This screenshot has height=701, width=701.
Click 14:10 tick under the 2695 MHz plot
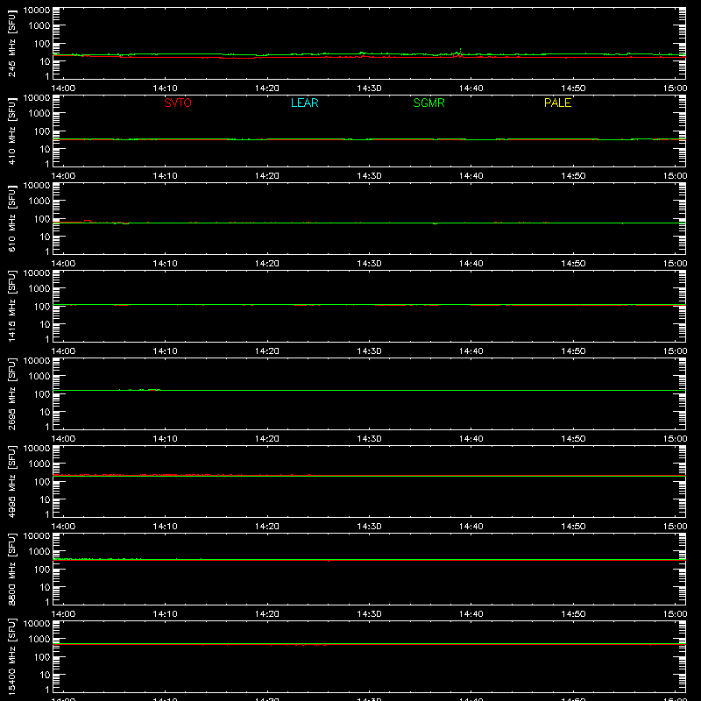[166, 439]
